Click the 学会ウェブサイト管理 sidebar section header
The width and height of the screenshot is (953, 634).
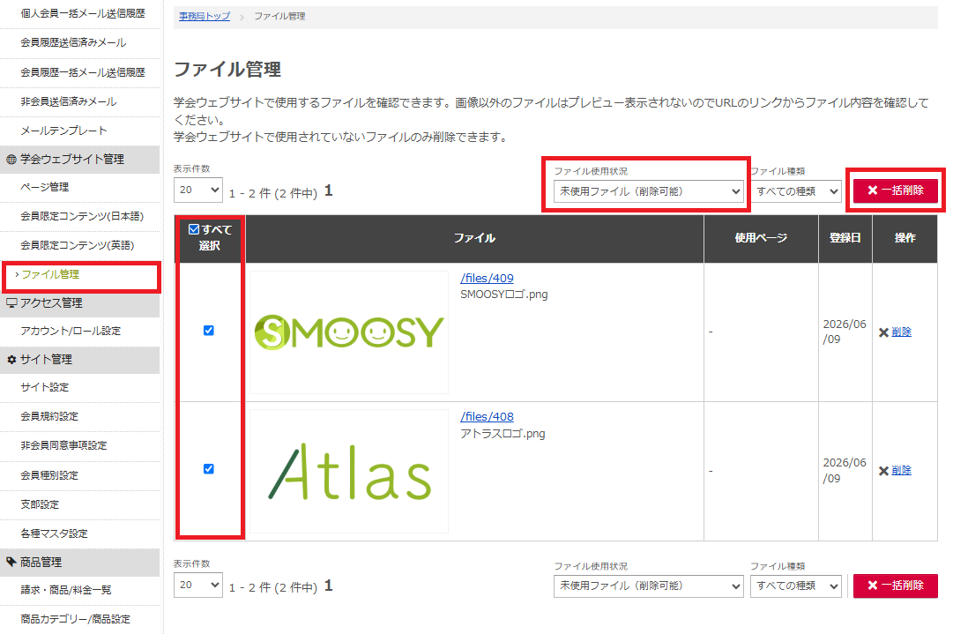79,160
